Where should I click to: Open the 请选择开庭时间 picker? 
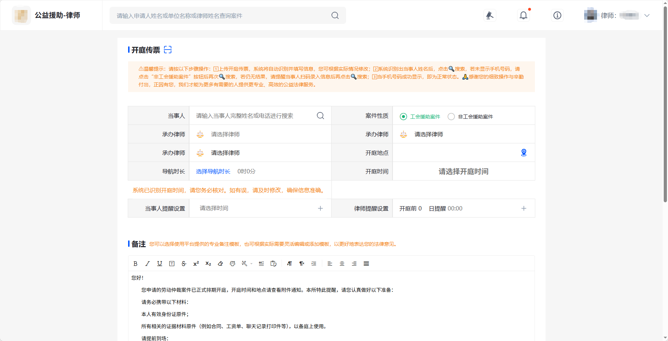(x=463, y=172)
